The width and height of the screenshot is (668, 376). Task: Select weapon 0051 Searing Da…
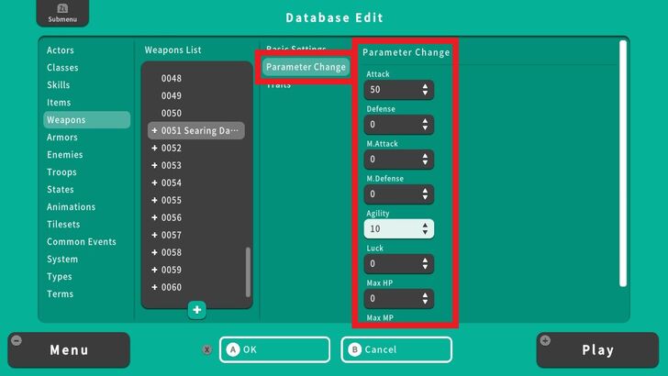196,131
